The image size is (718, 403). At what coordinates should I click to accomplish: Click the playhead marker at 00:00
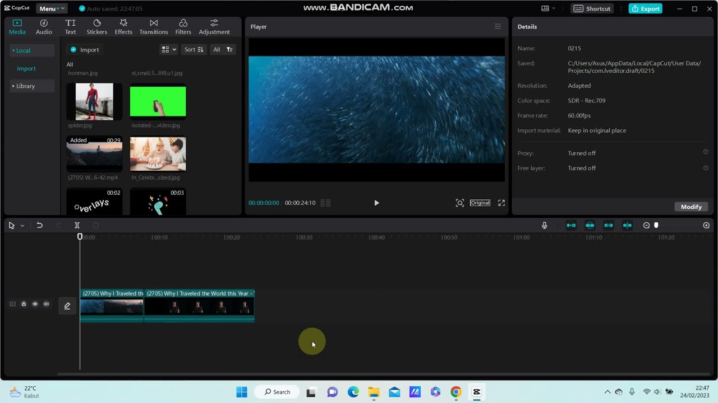(80, 237)
